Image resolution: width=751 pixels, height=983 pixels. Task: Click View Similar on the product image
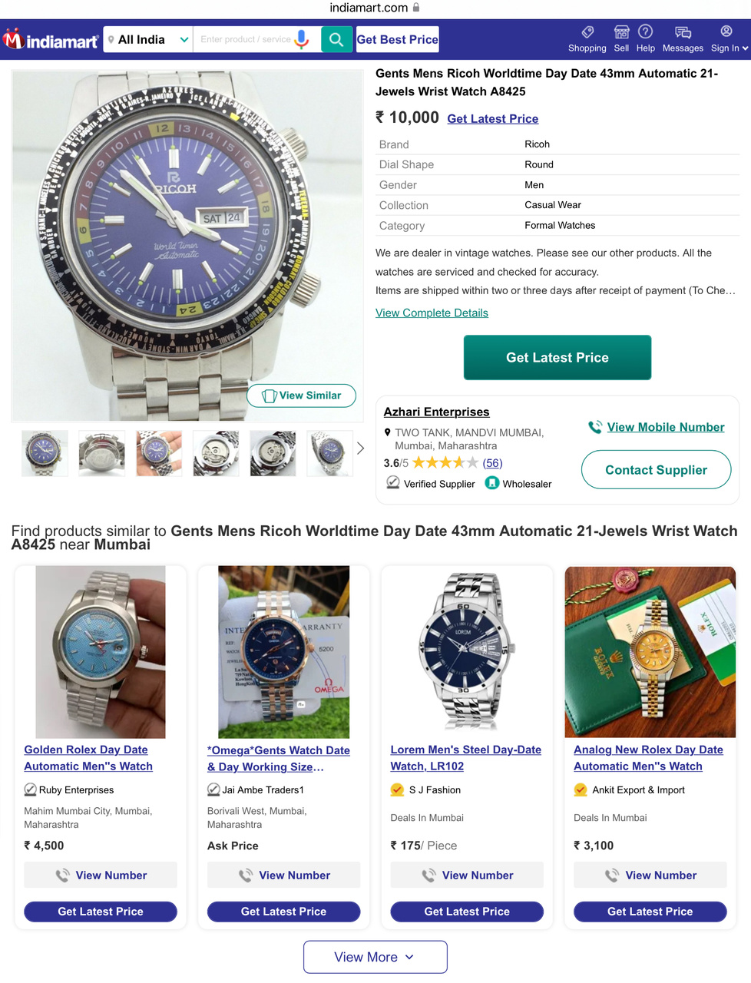(x=302, y=396)
